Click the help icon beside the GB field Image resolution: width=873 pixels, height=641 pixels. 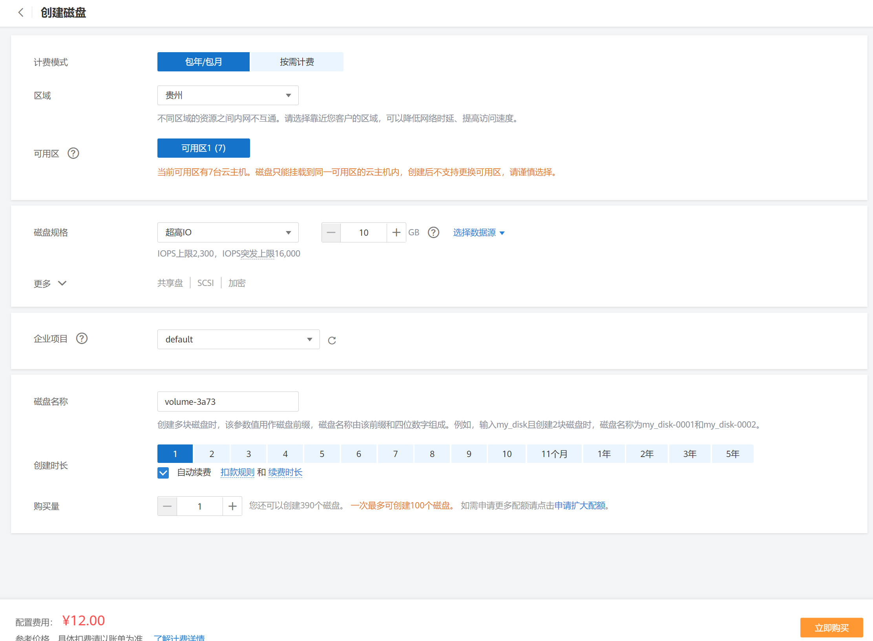coord(433,232)
